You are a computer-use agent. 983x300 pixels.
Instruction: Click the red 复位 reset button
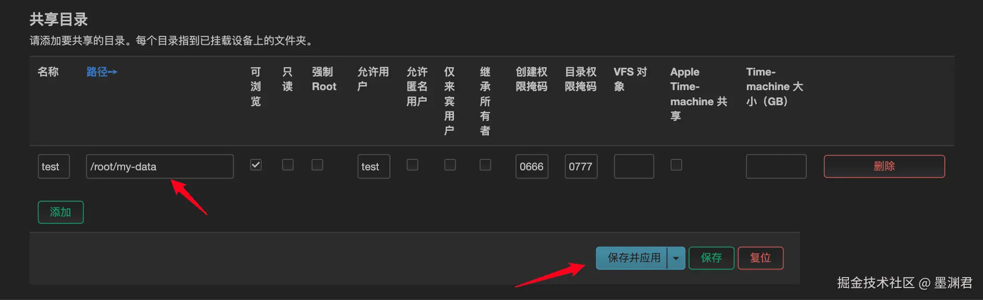[x=760, y=258]
